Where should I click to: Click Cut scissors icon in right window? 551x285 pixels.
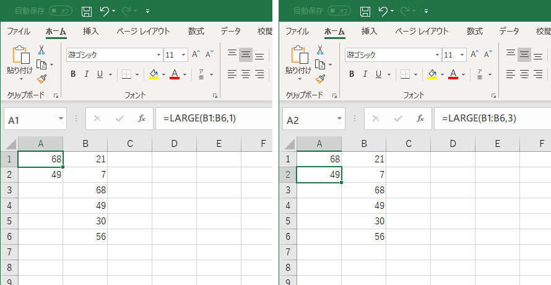[320, 50]
